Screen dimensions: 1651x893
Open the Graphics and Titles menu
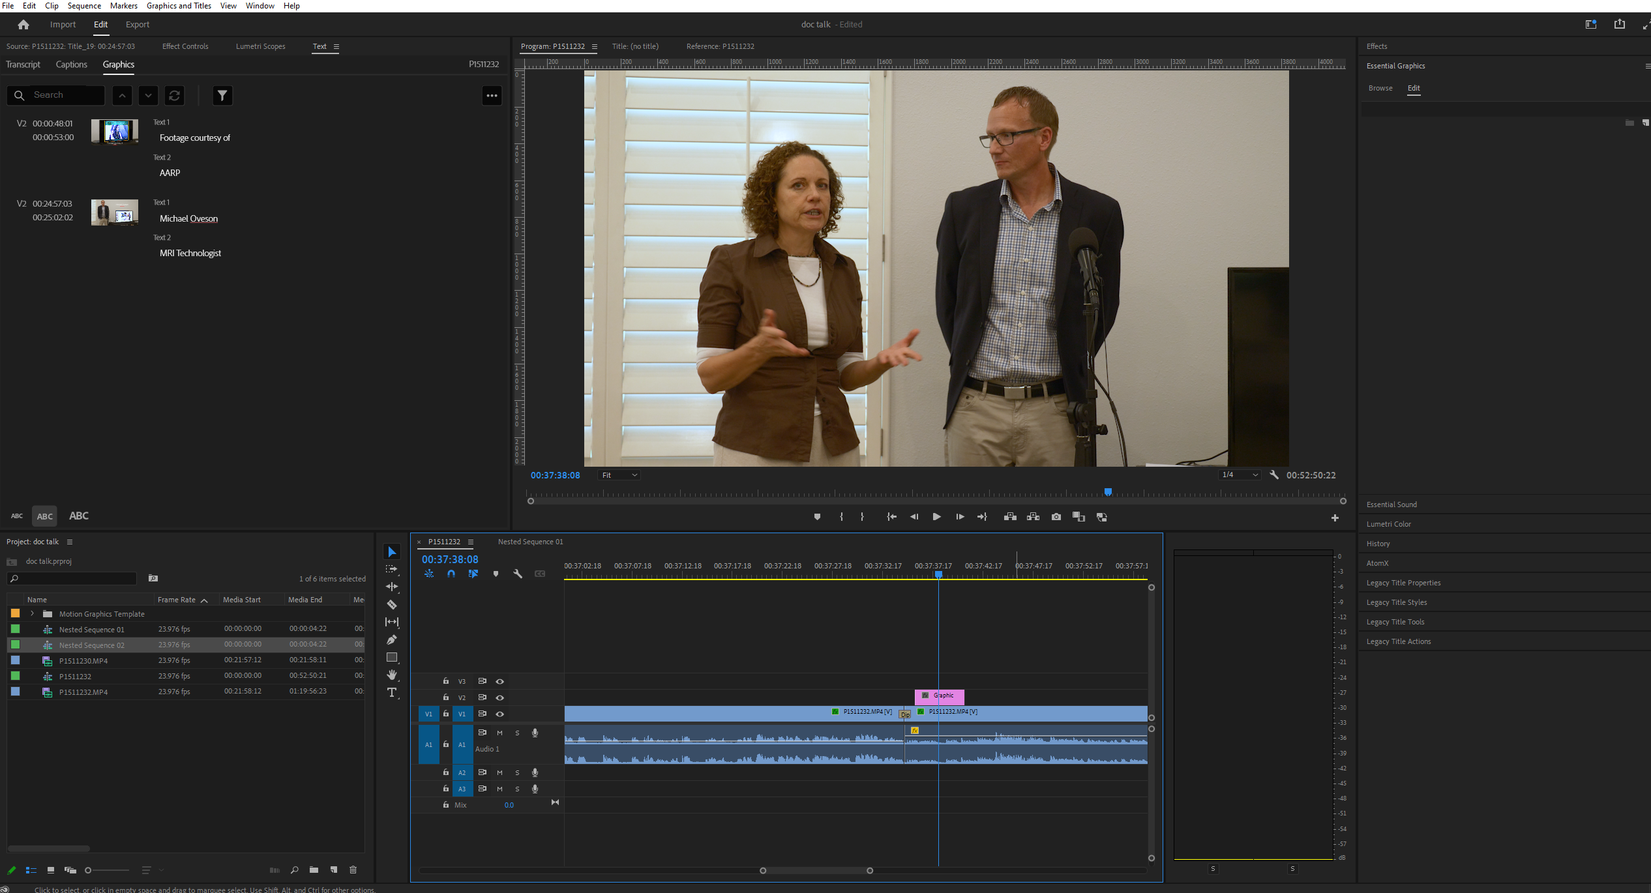pos(178,6)
